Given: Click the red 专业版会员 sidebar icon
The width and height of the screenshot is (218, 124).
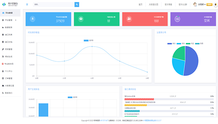Looking at the screenshot, I should point(3,64).
